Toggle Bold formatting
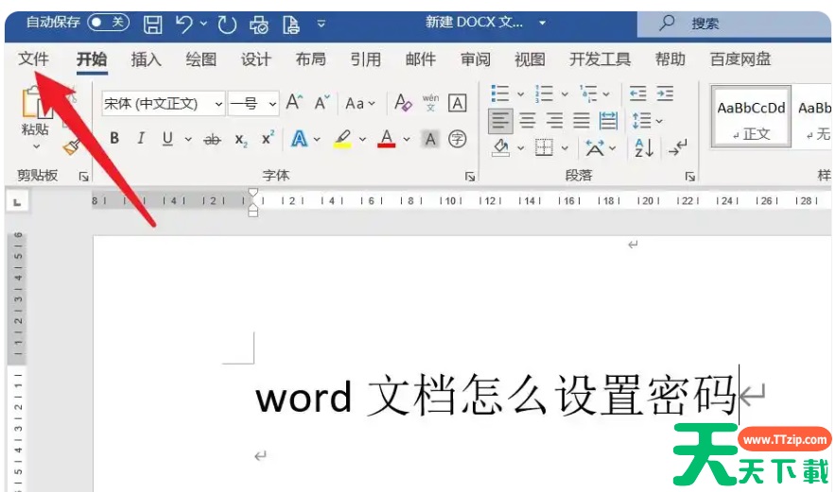 pos(114,139)
